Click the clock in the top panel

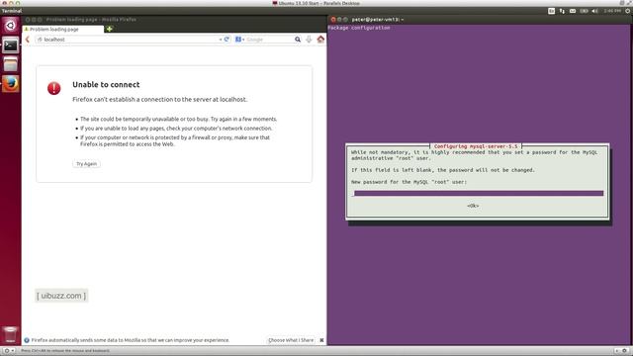pyautogui.click(x=612, y=11)
